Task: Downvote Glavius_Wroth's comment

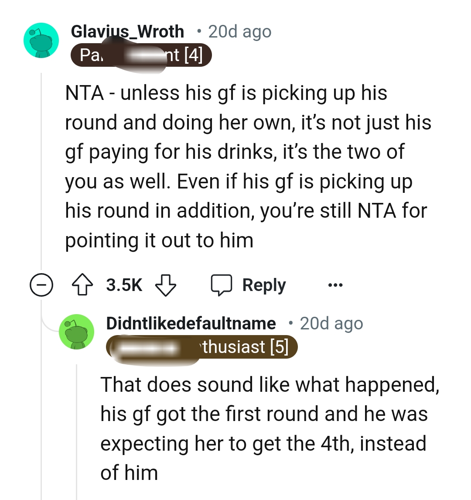Action: (x=166, y=285)
